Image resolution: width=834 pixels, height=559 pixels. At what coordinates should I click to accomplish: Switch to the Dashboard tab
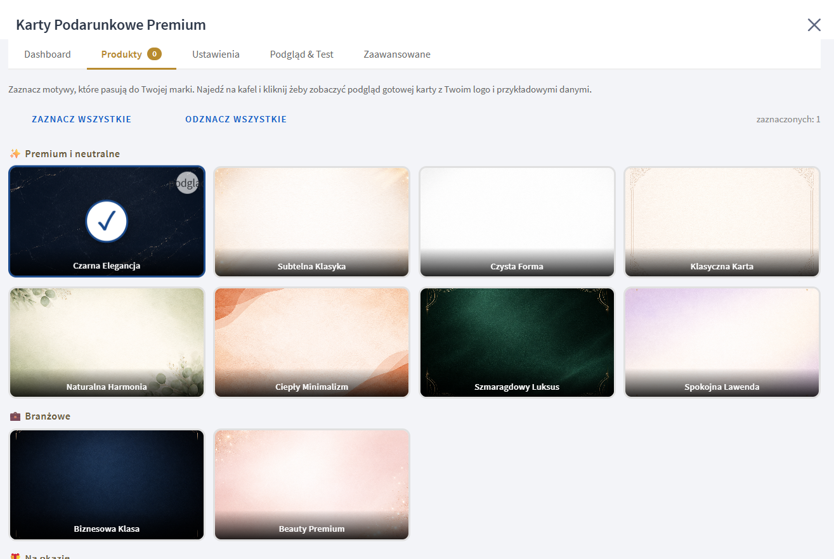click(x=48, y=55)
